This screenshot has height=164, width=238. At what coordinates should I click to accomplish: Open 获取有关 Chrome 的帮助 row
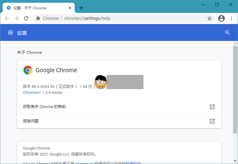coord(119,107)
